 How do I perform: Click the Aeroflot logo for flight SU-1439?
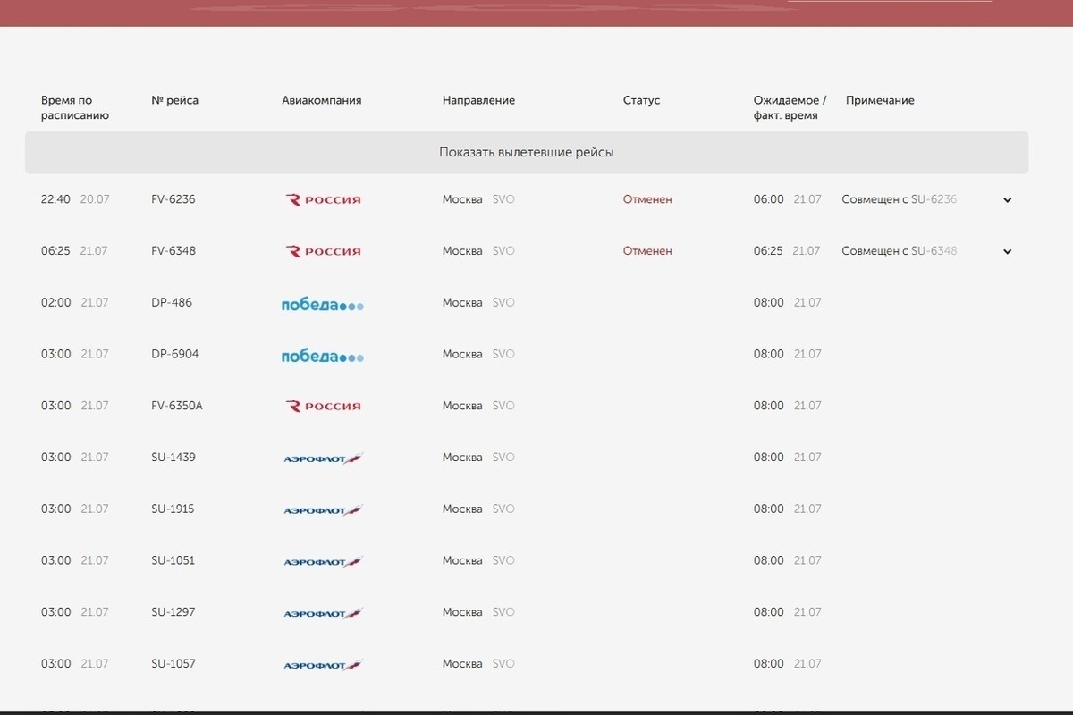coord(323,458)
